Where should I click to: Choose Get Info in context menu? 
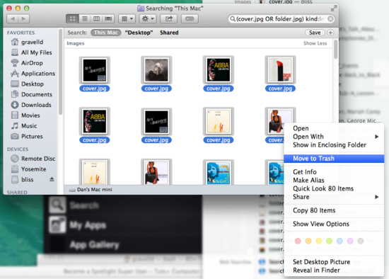[x=334, y=172]
